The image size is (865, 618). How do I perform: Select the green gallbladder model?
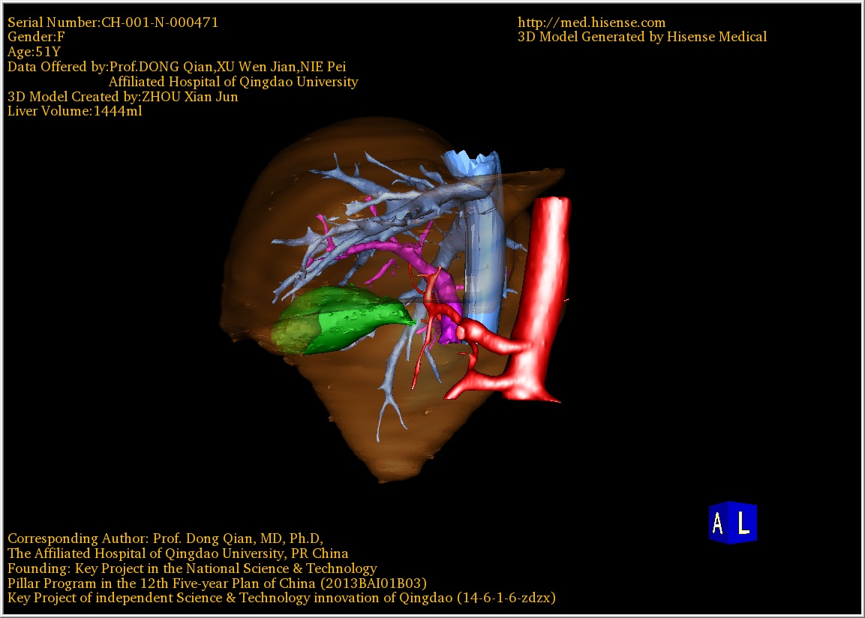coord(341,320)
